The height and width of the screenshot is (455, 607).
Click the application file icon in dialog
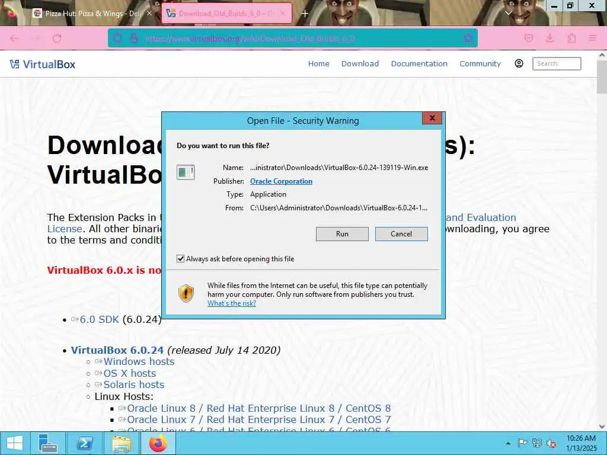click(186, 172)
